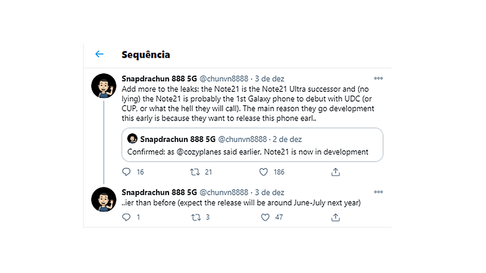Open @chunvn8888 handle on first tweet
This screenshot has height=273, width=486.
click(224, 79)
